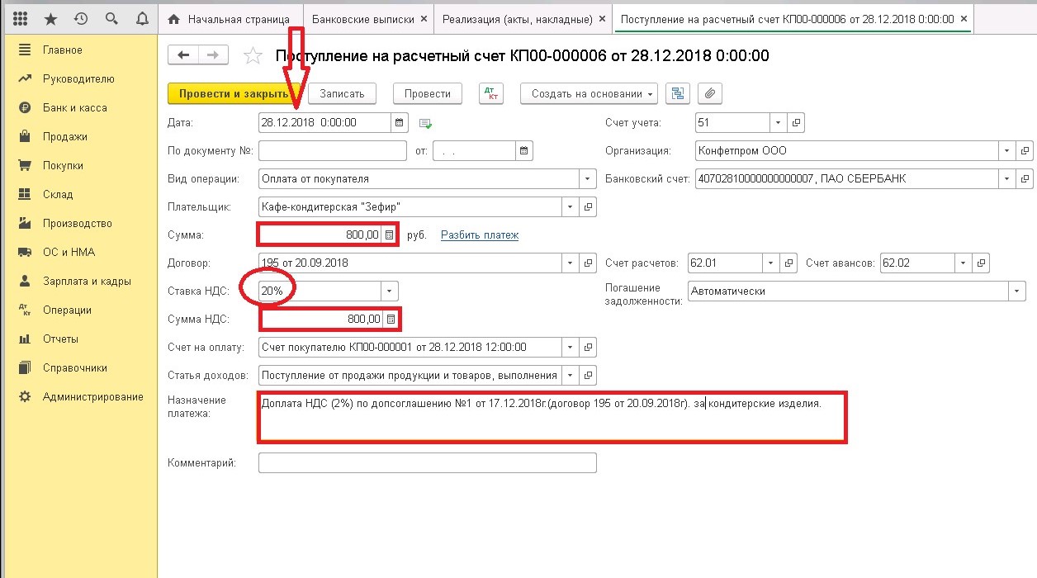Show Дт/Кт postings button in toolbar
The image size is (1037, 578).
(x=490, y=93)
